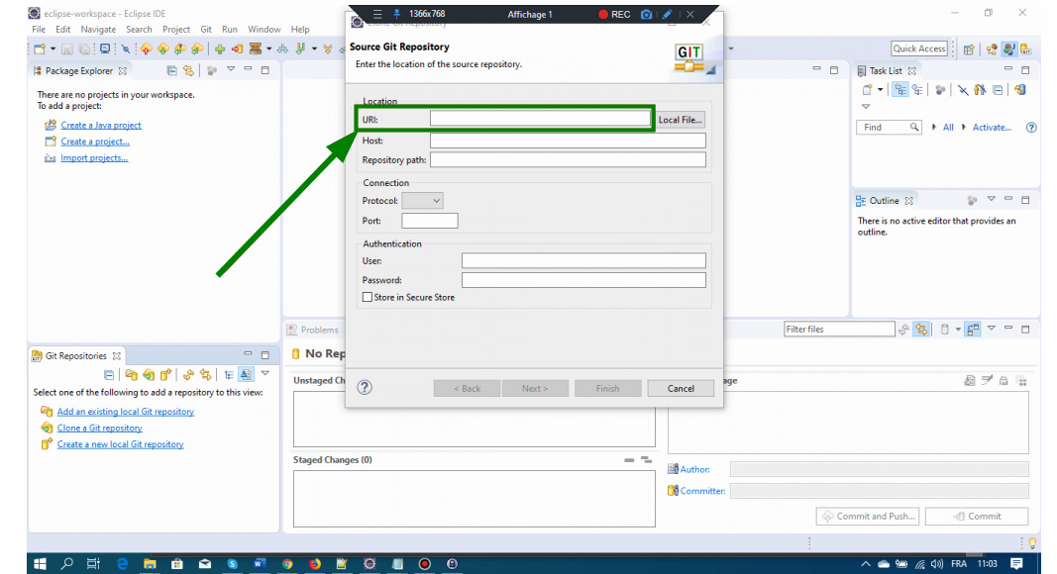
Task: Click Add an existing local Git repository link
Action: click(126, 412)
